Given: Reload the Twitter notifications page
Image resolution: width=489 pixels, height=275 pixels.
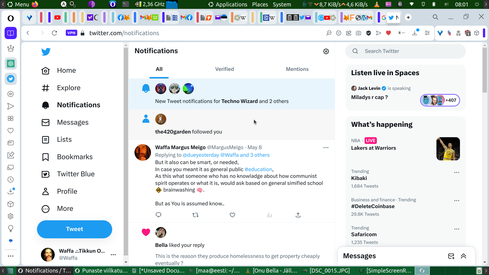Looking at the screenshot, I should [54, 33].
